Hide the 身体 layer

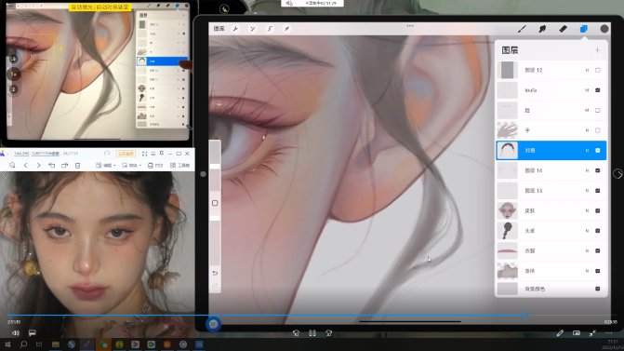pos(598,271)
